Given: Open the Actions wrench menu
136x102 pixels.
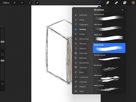Looking at the screenshot, I should (x=15, y=3).
